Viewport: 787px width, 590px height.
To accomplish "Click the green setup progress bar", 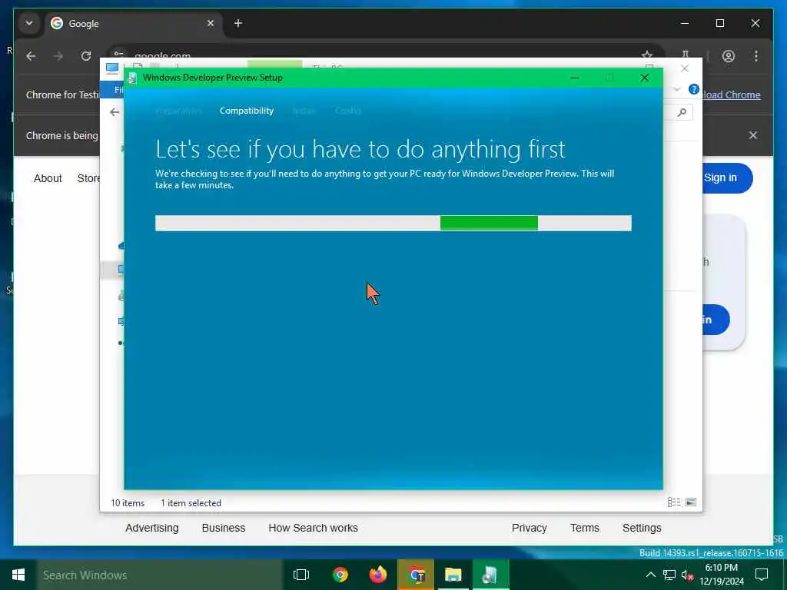I will pos(393,224).
